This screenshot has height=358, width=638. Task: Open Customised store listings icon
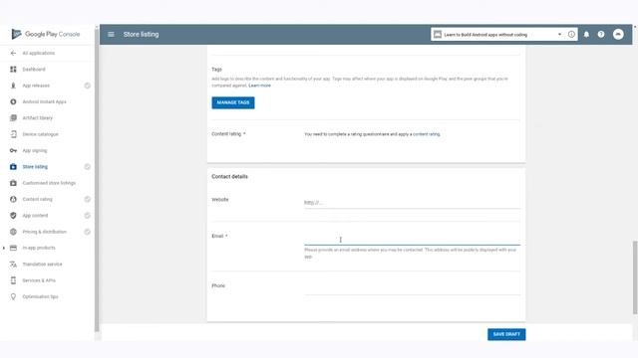click(x=13, y=183)
